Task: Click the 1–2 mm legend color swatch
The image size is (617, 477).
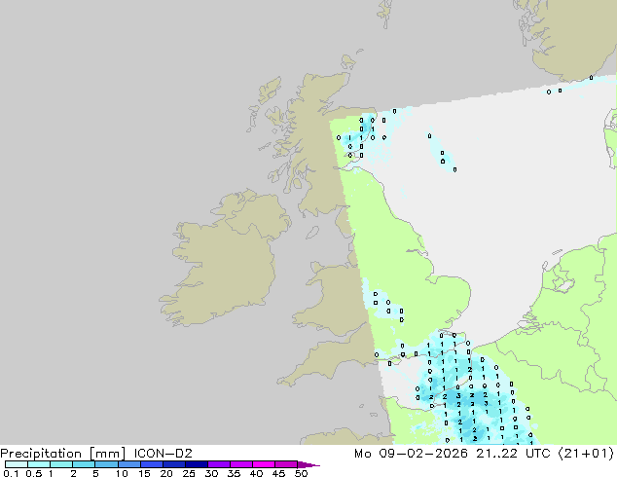Action: (61, 464)
